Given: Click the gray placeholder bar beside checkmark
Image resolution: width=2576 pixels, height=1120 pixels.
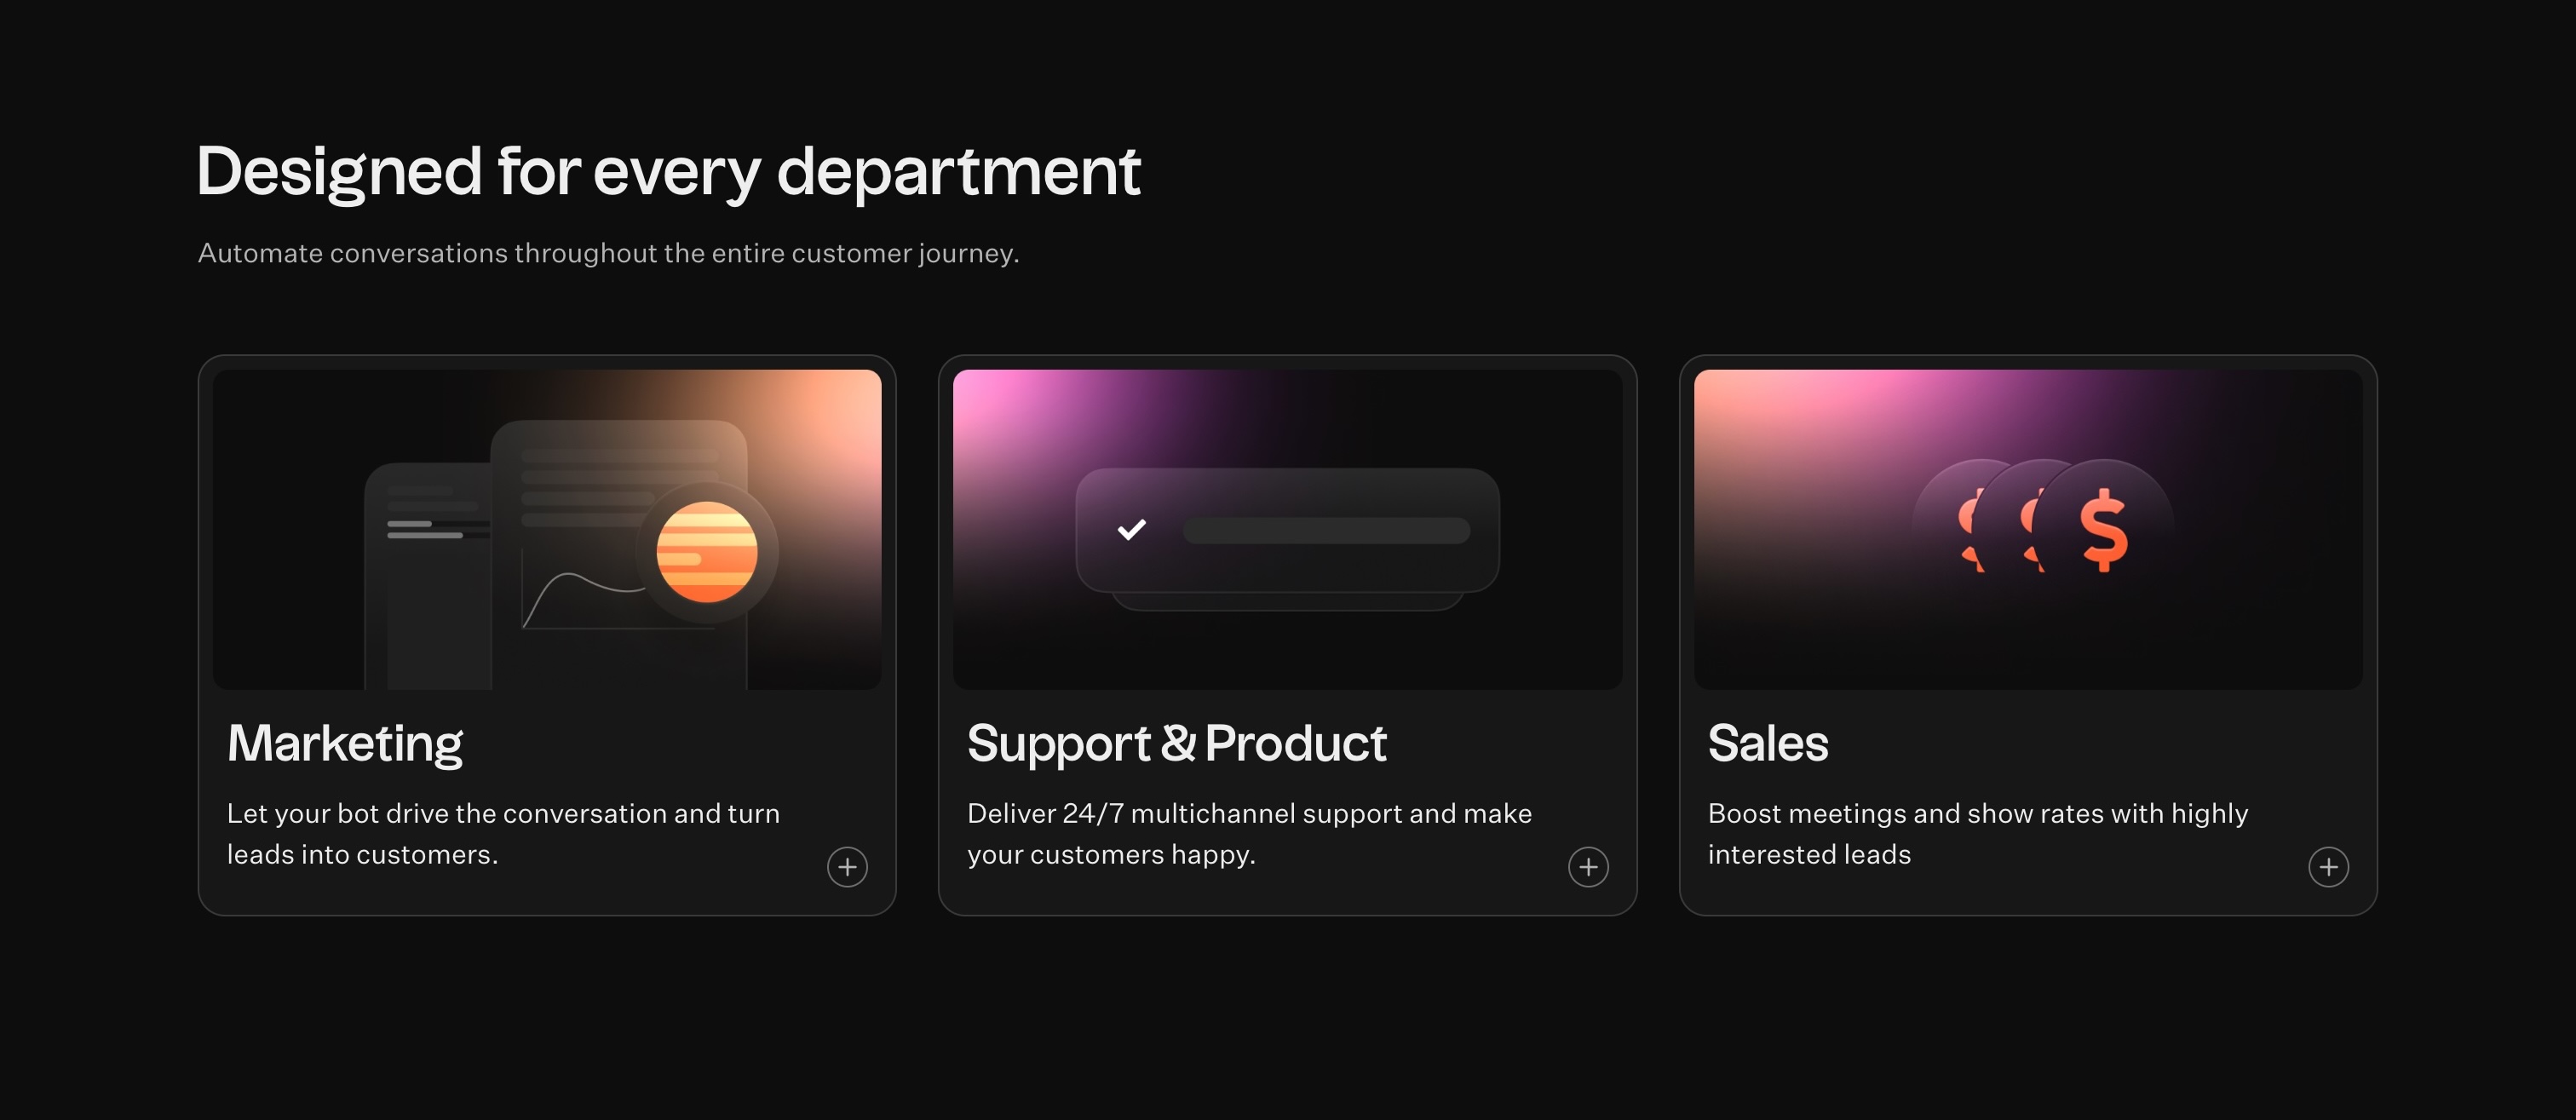Looking at the screenshot, I should 1326,530.
